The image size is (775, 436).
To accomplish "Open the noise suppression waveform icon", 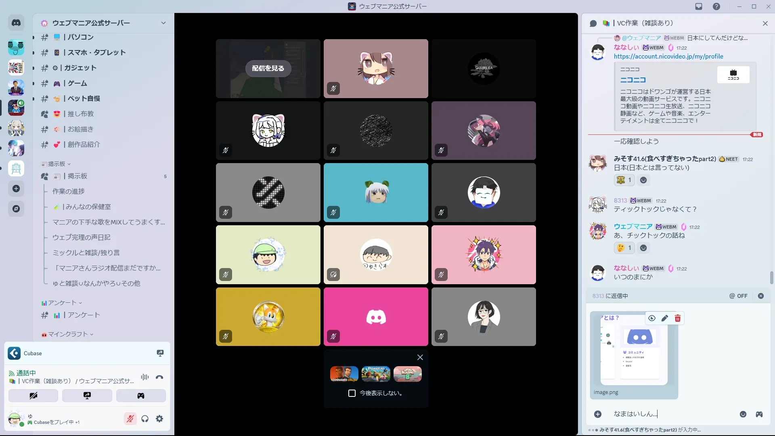I will (145, 377).
